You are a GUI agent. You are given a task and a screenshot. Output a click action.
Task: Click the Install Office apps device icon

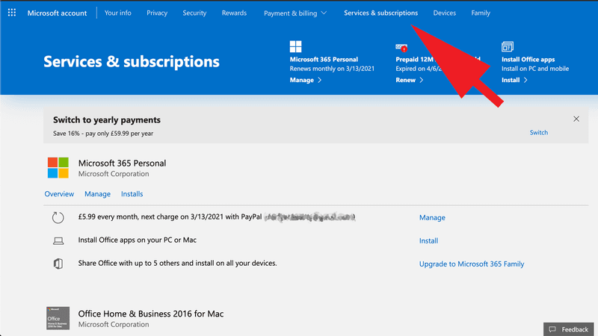point(508,46)
